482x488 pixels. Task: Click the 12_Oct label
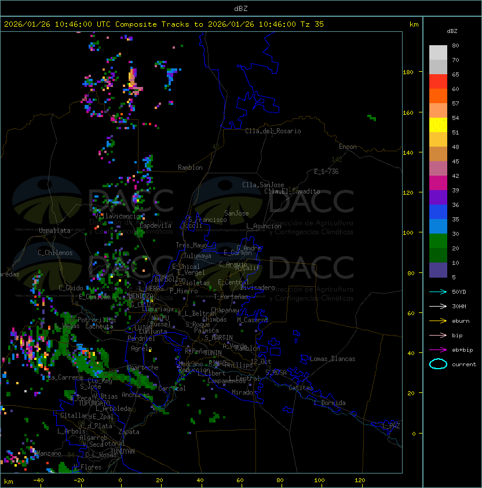(x=261, y=362)
